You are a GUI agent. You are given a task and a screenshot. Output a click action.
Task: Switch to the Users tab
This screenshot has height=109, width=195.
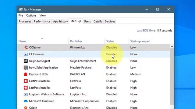coord(87,21)
